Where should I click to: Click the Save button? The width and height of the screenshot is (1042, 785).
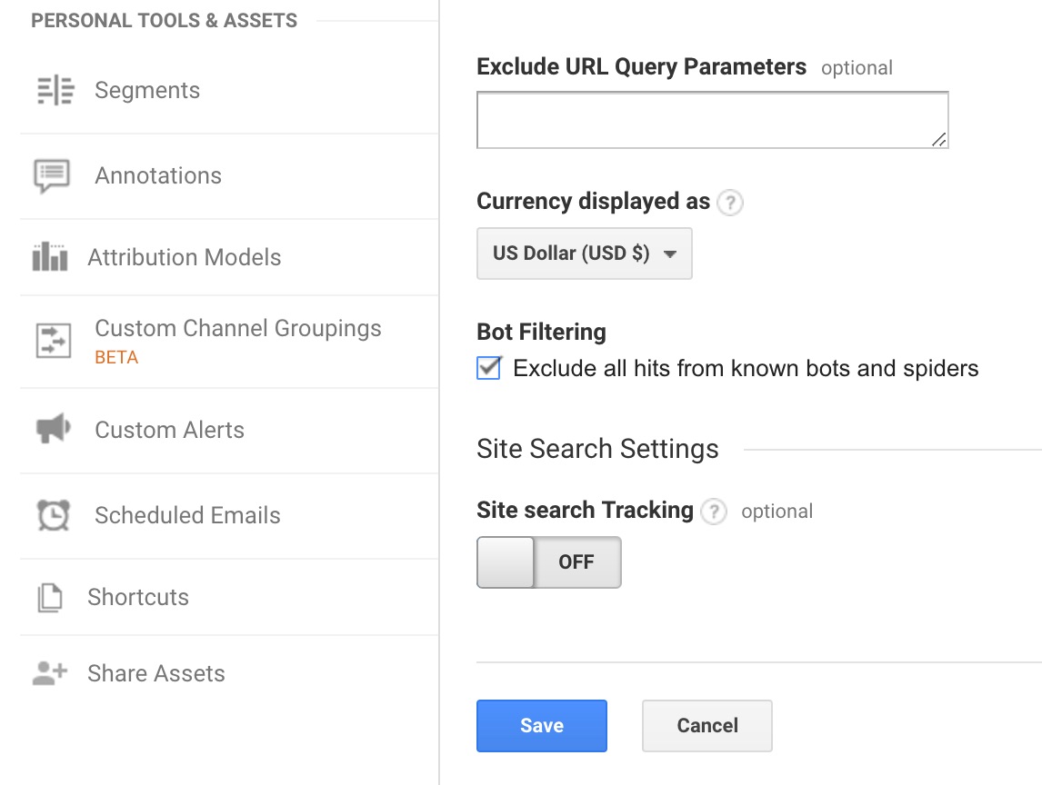pos(541,725)
